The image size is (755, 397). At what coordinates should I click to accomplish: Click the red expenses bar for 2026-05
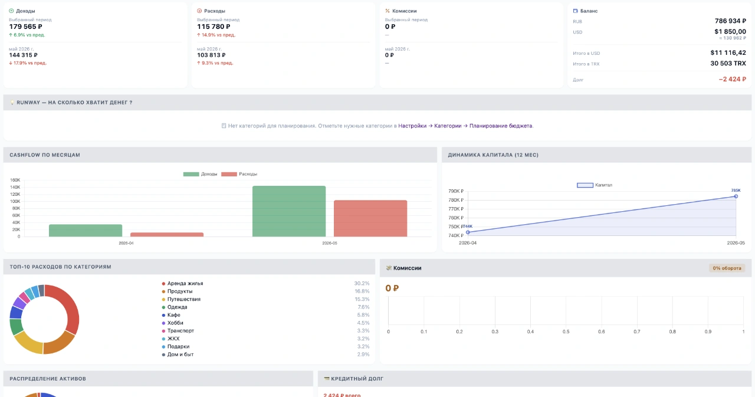point(370,218)
